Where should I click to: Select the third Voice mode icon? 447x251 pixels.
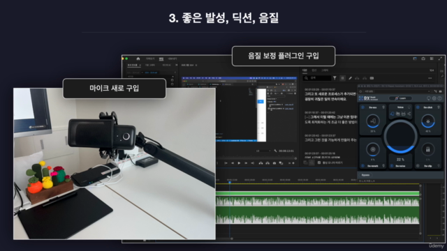click(404, 114)
